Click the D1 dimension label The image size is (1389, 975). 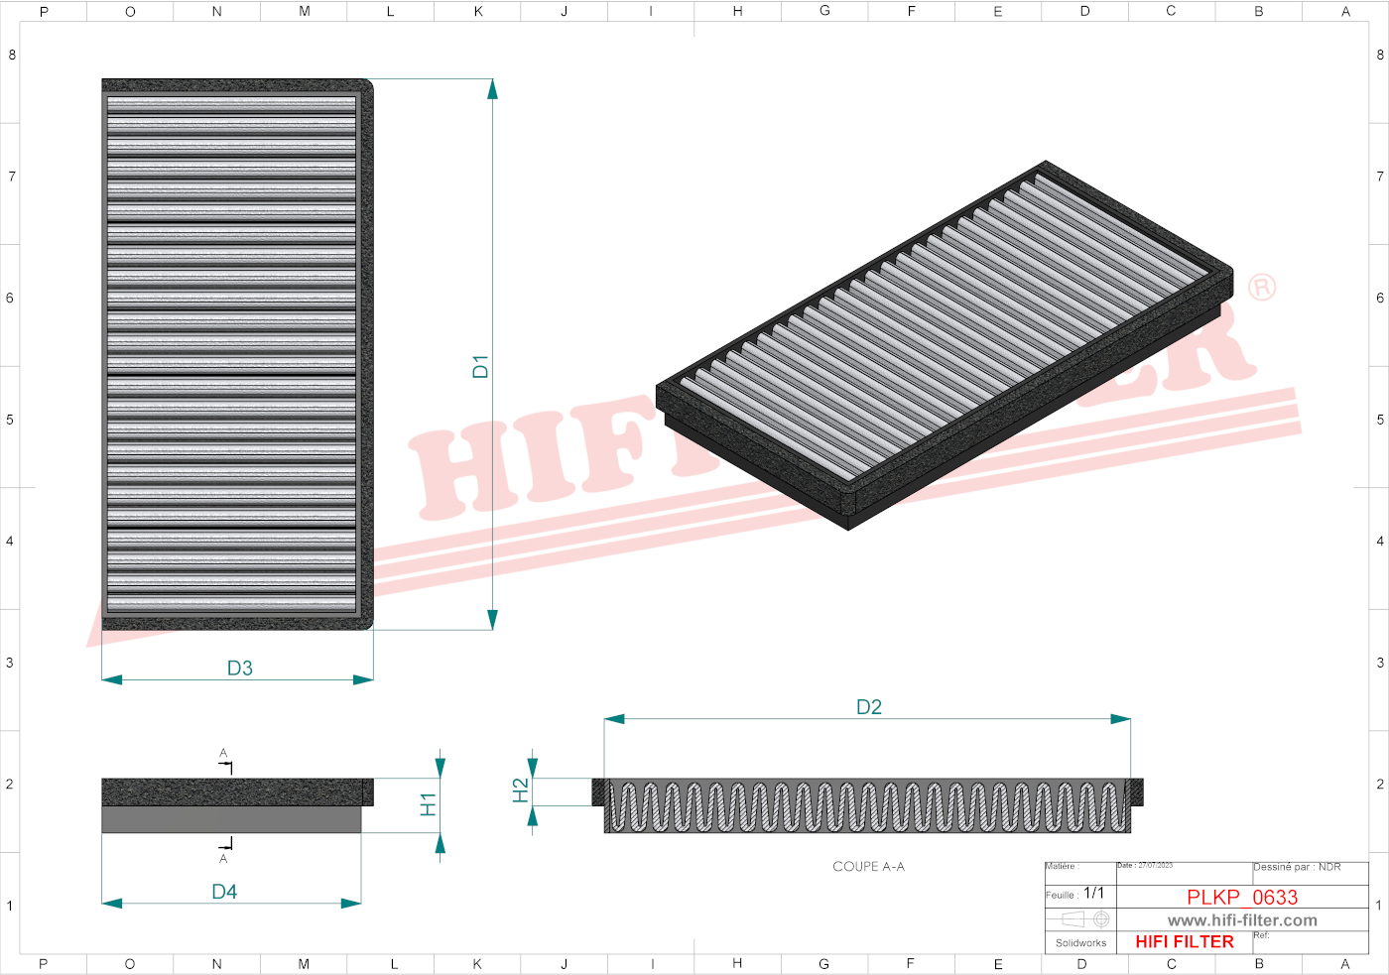click(x=480, y=366)
